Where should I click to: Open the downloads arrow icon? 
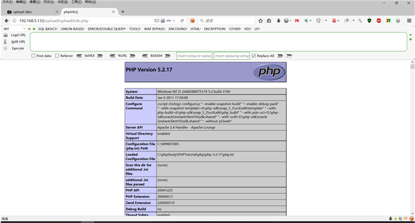[x=278, y=20]
